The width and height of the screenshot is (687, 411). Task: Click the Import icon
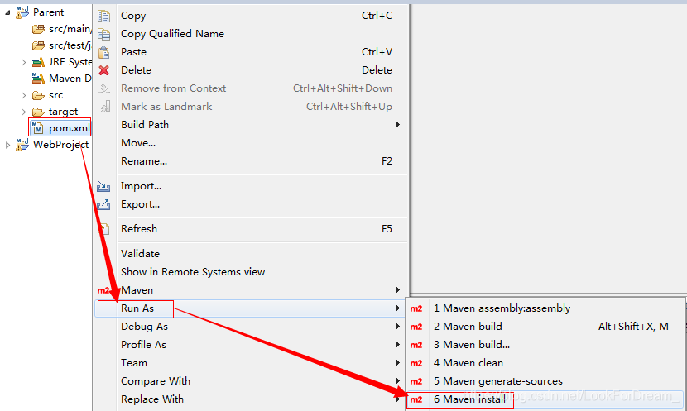tap(103, 186)
